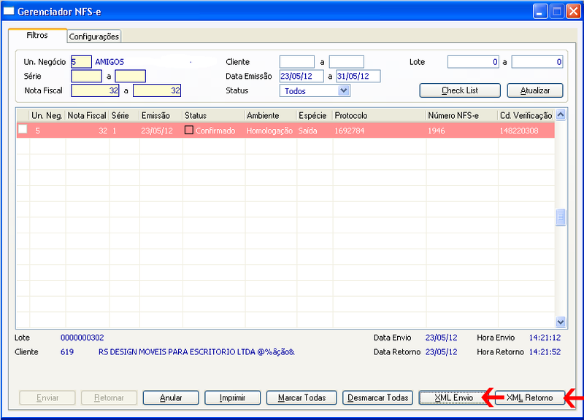Click the first Lote filter field
Screen dimensions: 584x420
[473, 62]
